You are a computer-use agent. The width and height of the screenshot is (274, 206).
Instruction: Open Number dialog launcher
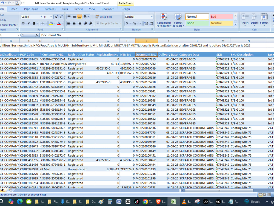[x=152, y=29]
